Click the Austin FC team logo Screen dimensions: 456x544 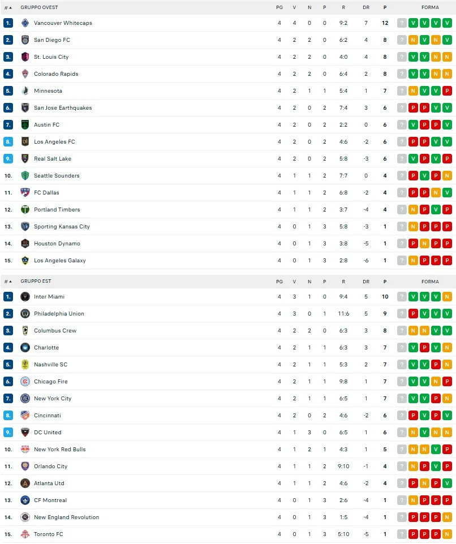coord(25,125)
